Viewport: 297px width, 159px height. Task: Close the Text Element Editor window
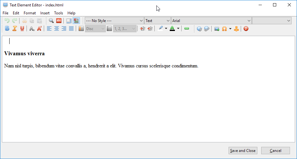click(289, 5)
